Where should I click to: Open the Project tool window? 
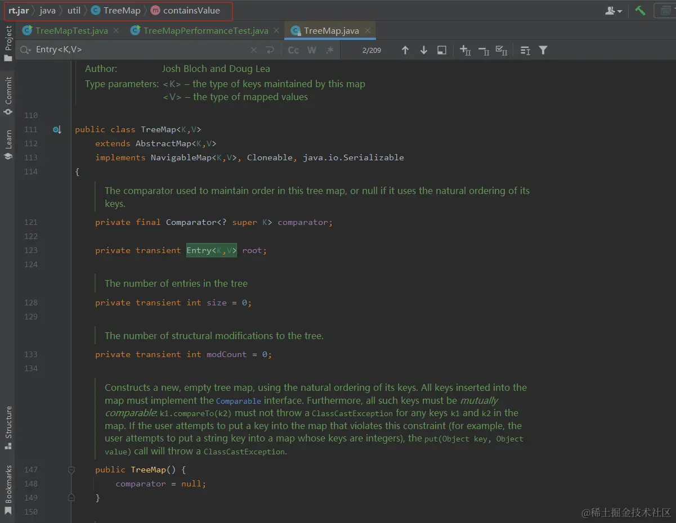pos(8,43)
